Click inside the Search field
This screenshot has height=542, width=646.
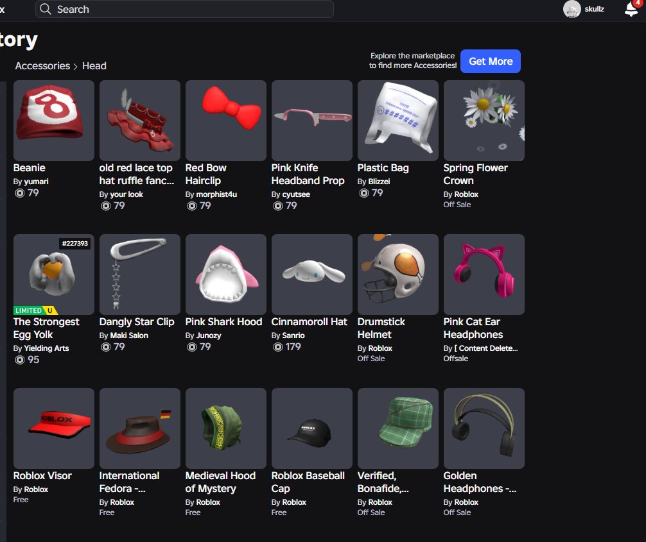[x=184, y=9]
